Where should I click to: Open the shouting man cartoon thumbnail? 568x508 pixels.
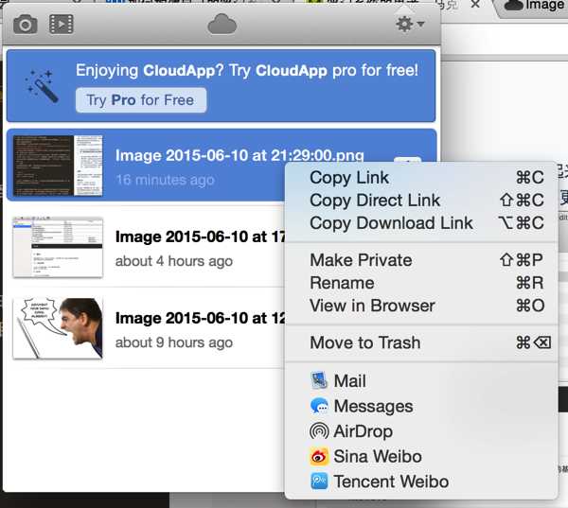[58, 328]
